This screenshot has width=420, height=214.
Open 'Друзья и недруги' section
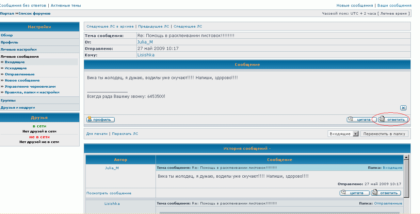tap(18, 107)
